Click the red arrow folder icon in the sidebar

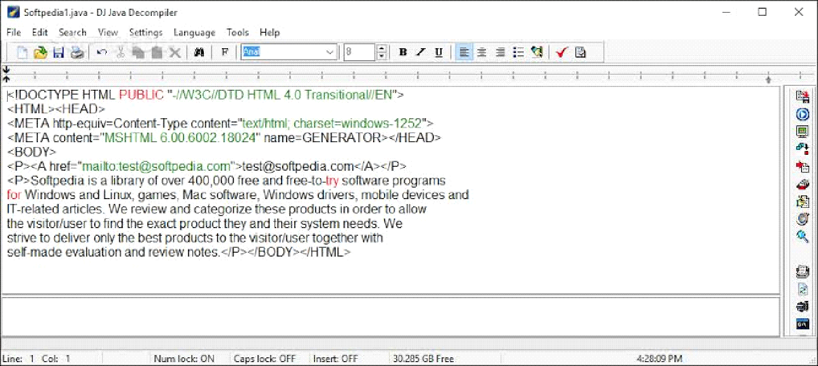(803, 167)
